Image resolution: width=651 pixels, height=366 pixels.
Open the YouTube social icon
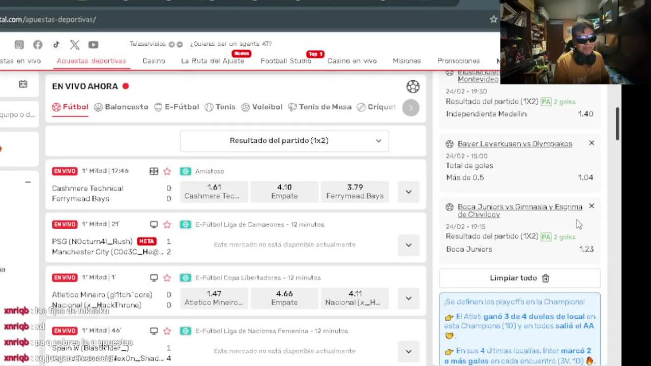[x=93, y=45]
